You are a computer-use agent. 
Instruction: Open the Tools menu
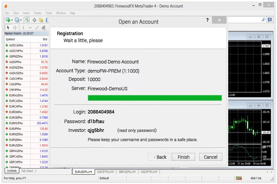[x=49, y=13]
